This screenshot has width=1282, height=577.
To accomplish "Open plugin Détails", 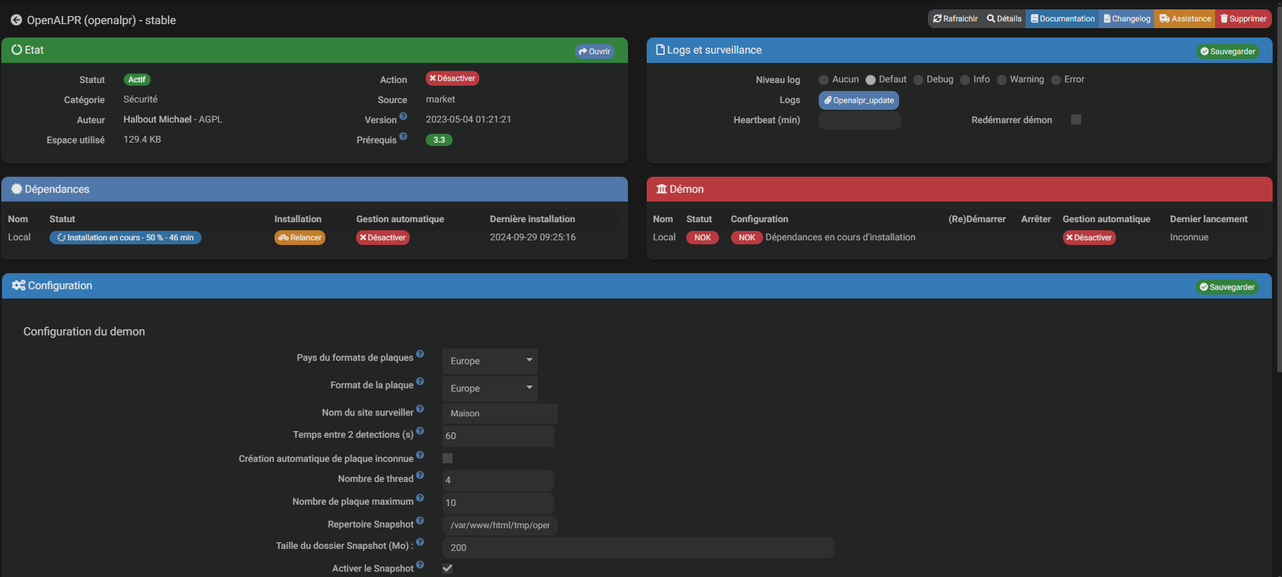I will (x=1004, y=19).
